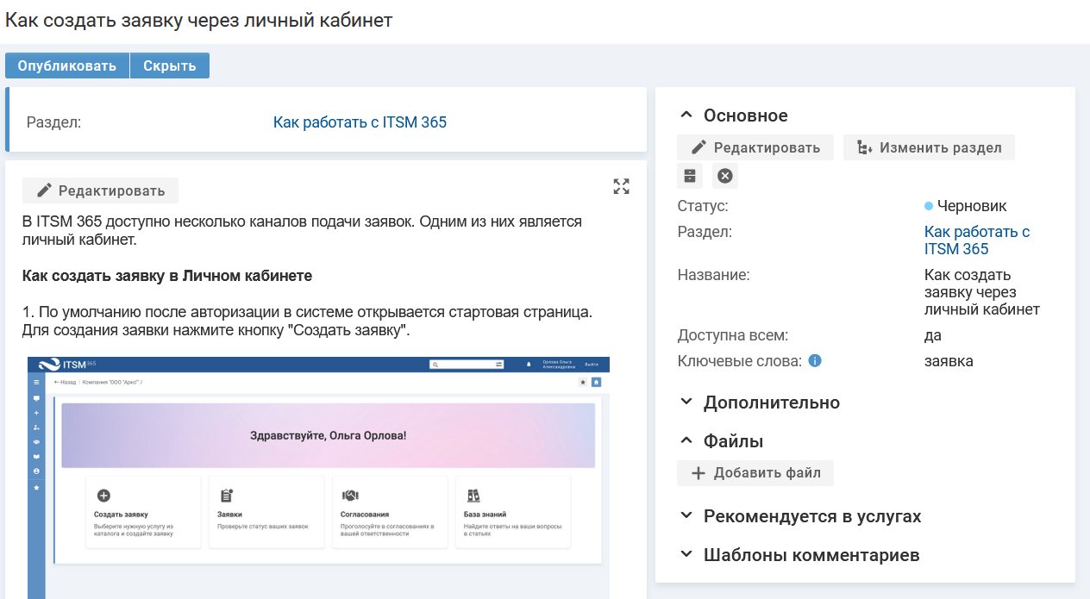1090x599 pixels.
Task: Expand the Шаблоны комментариев section
Action: pos(686,555)
